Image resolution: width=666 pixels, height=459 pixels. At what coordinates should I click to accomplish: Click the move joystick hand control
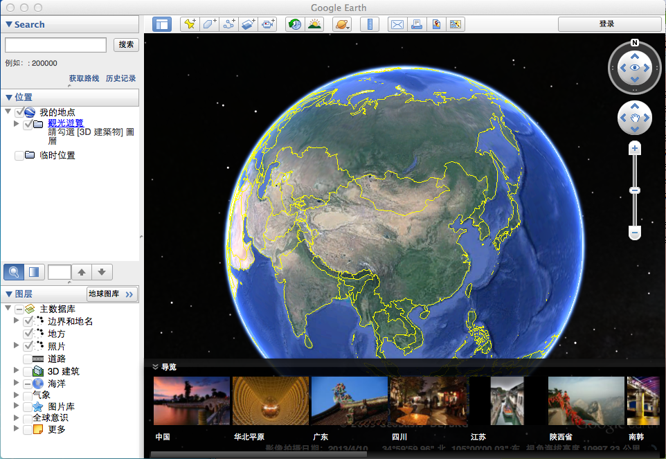pyautogui.click(x=635, y=118)
